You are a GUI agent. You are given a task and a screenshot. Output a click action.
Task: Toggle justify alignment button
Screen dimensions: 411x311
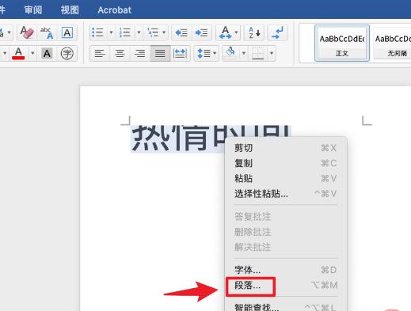tap(160, 54)
